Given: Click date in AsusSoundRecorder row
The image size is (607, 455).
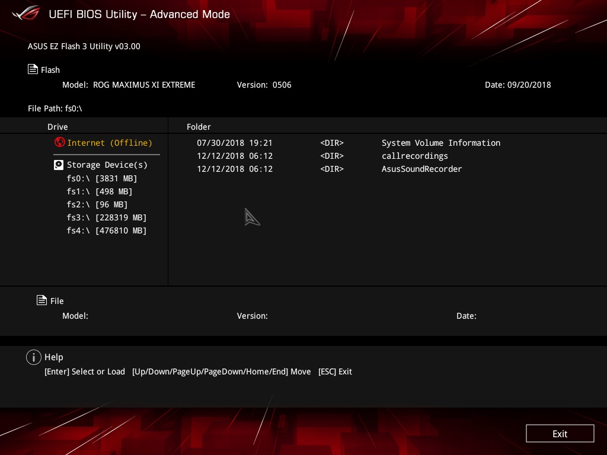Looking at the screenshot, I should pos(235,169).
